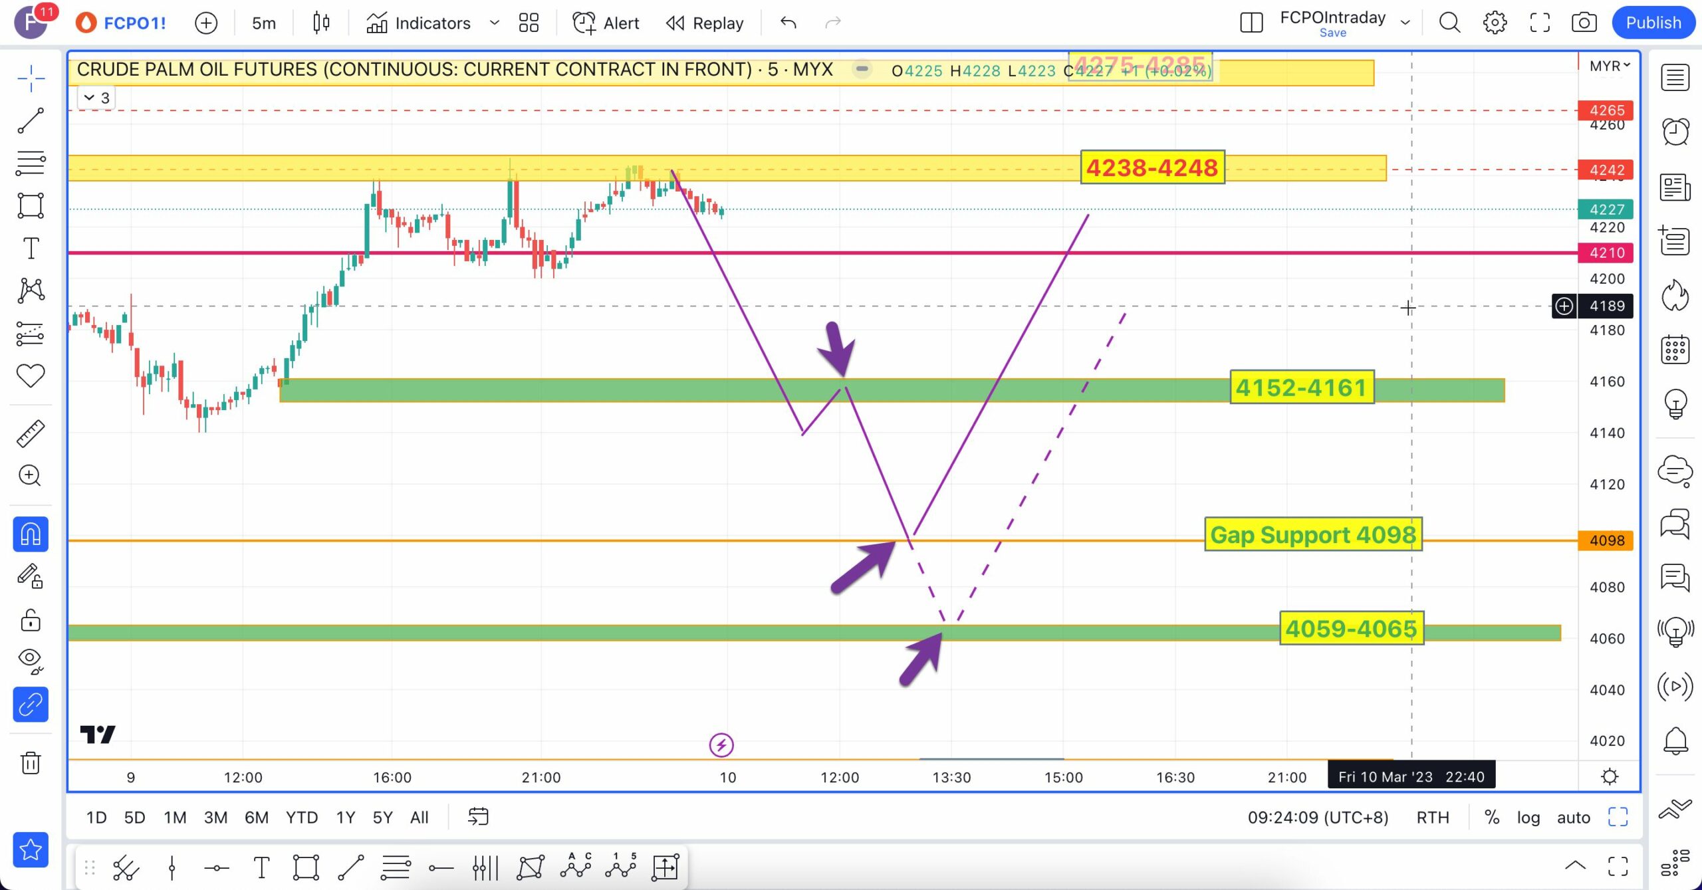
Task: Expand the Indicators templates dropdown arrow
Action: [x=494, y=23]
